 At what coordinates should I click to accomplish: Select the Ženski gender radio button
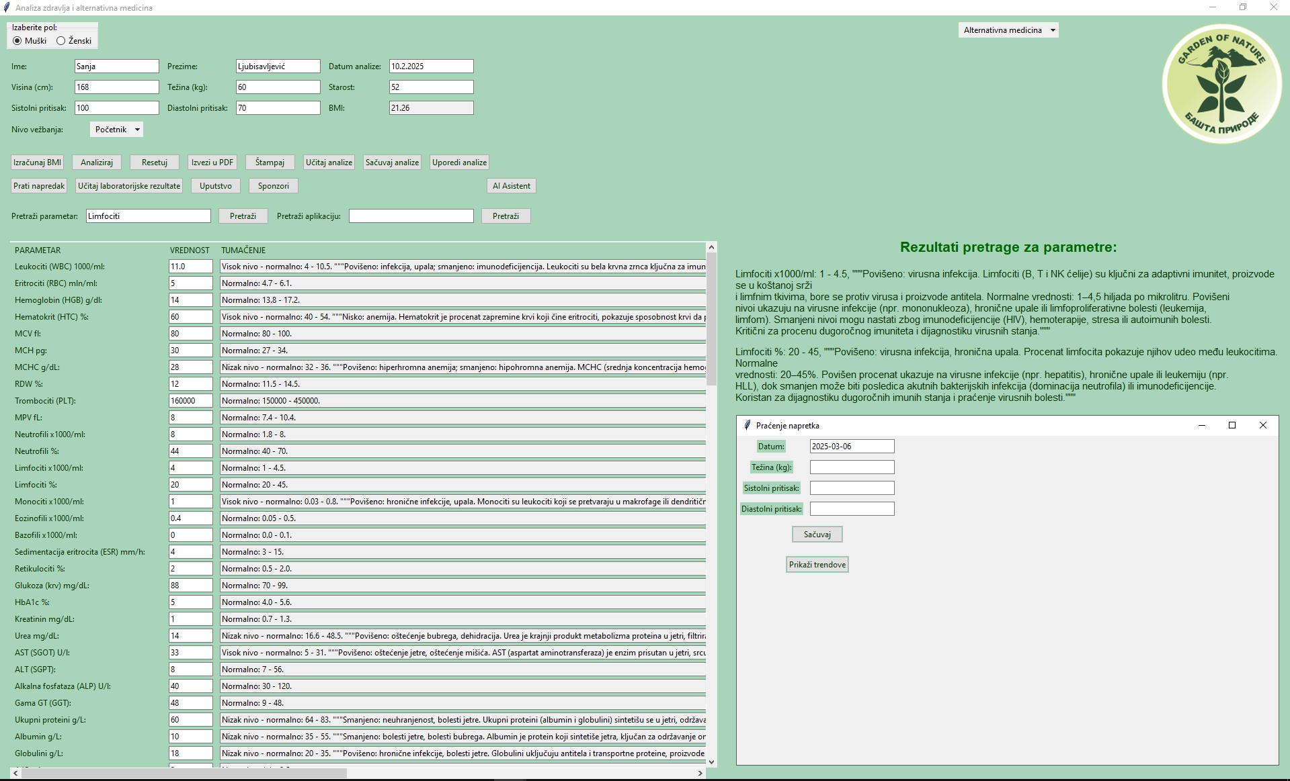(61, 41)
